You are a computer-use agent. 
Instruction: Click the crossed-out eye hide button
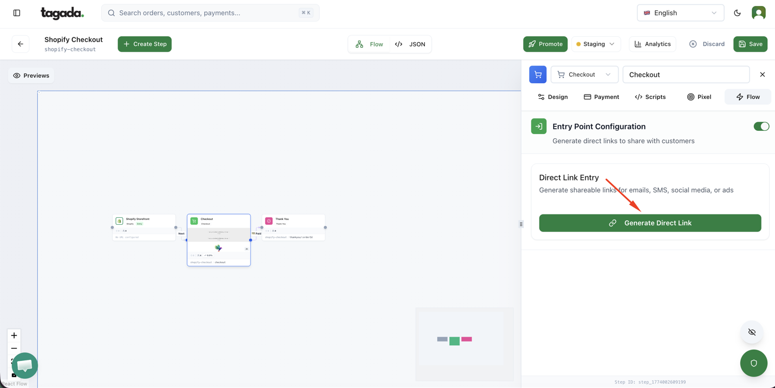pyautogui.click(x=752, y=332)
